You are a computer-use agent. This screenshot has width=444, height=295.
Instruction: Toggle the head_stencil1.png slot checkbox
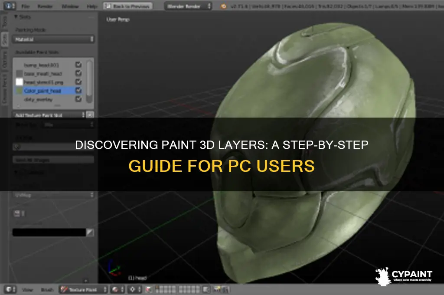tap(78, 82)
